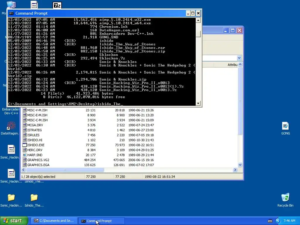This screenshot has width=300, height=225.
Task: Select the MISC-V-M.ISH file icon
Action: (25, 110)
